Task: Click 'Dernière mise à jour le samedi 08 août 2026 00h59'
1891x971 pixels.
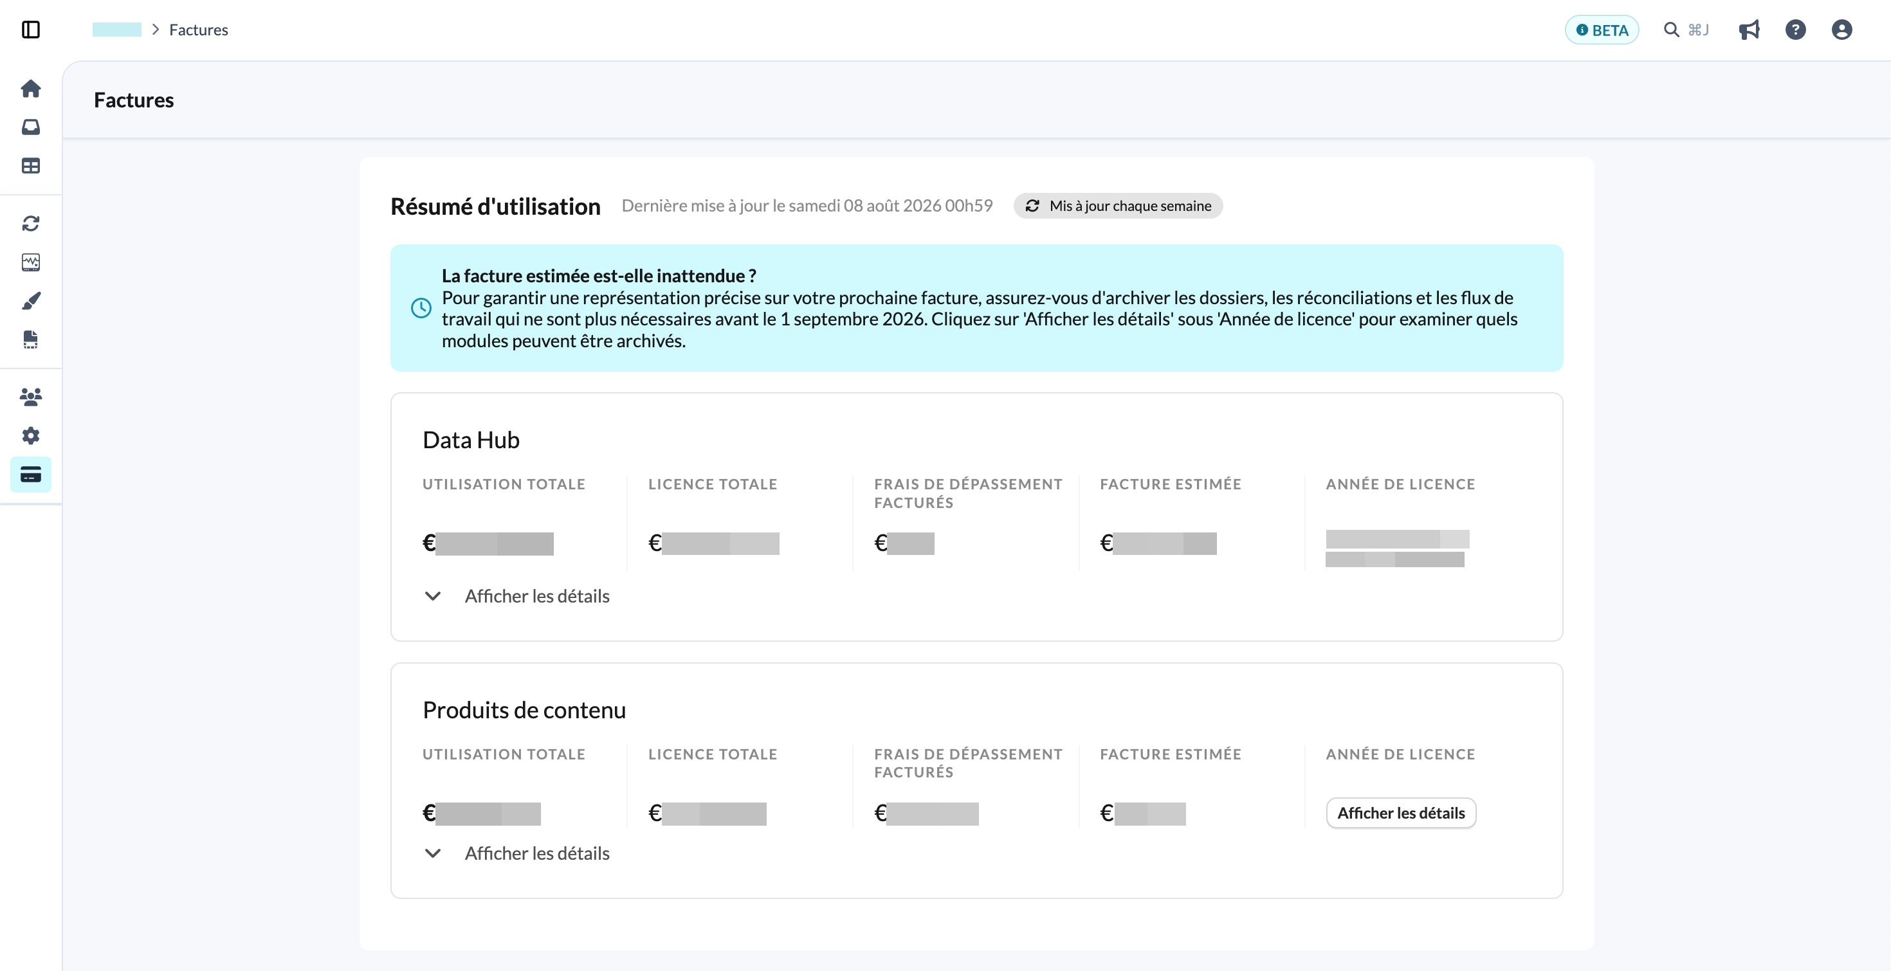Action: click(x=807, y=206)
